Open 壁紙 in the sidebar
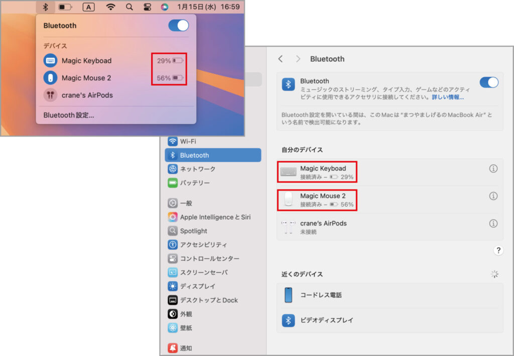The width and height of the screenshot is (514, 356). (x=213, y=327)
